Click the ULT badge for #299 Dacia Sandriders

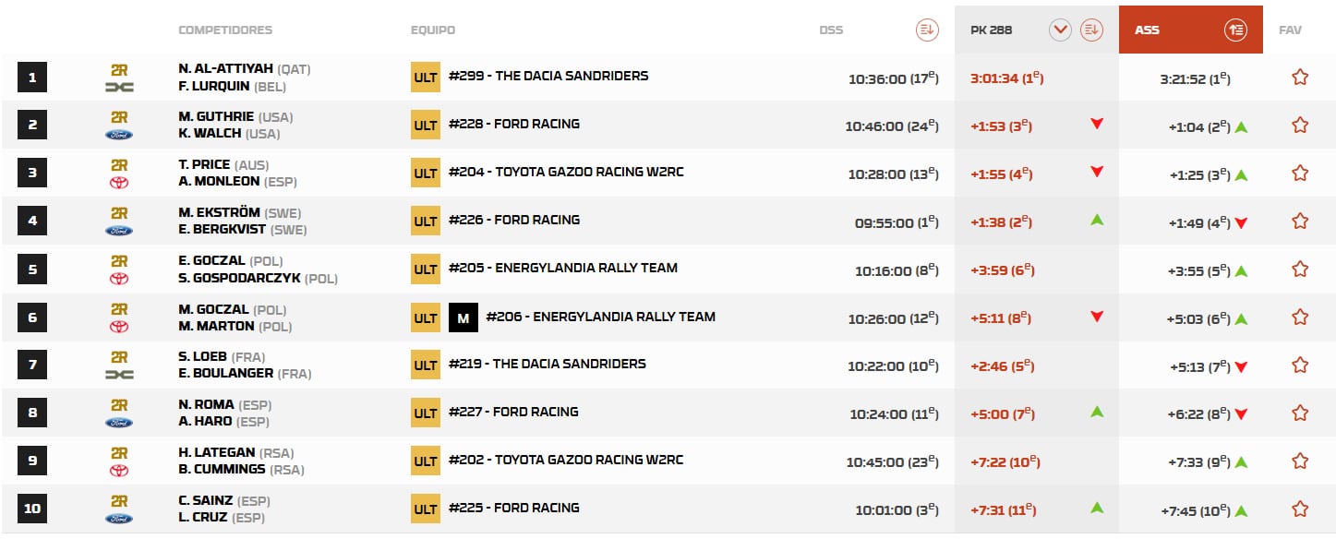tap(426, 77)
